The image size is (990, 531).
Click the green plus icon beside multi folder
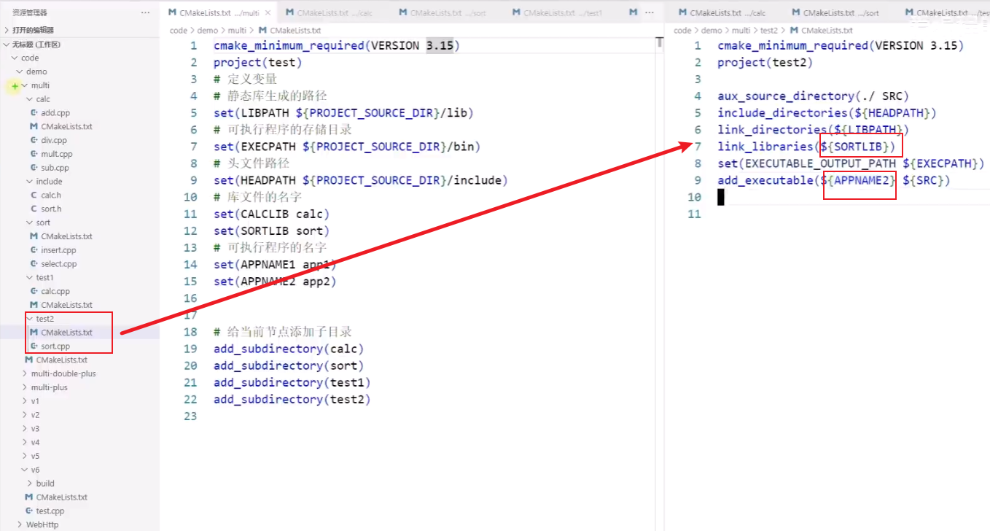[15, 85]
